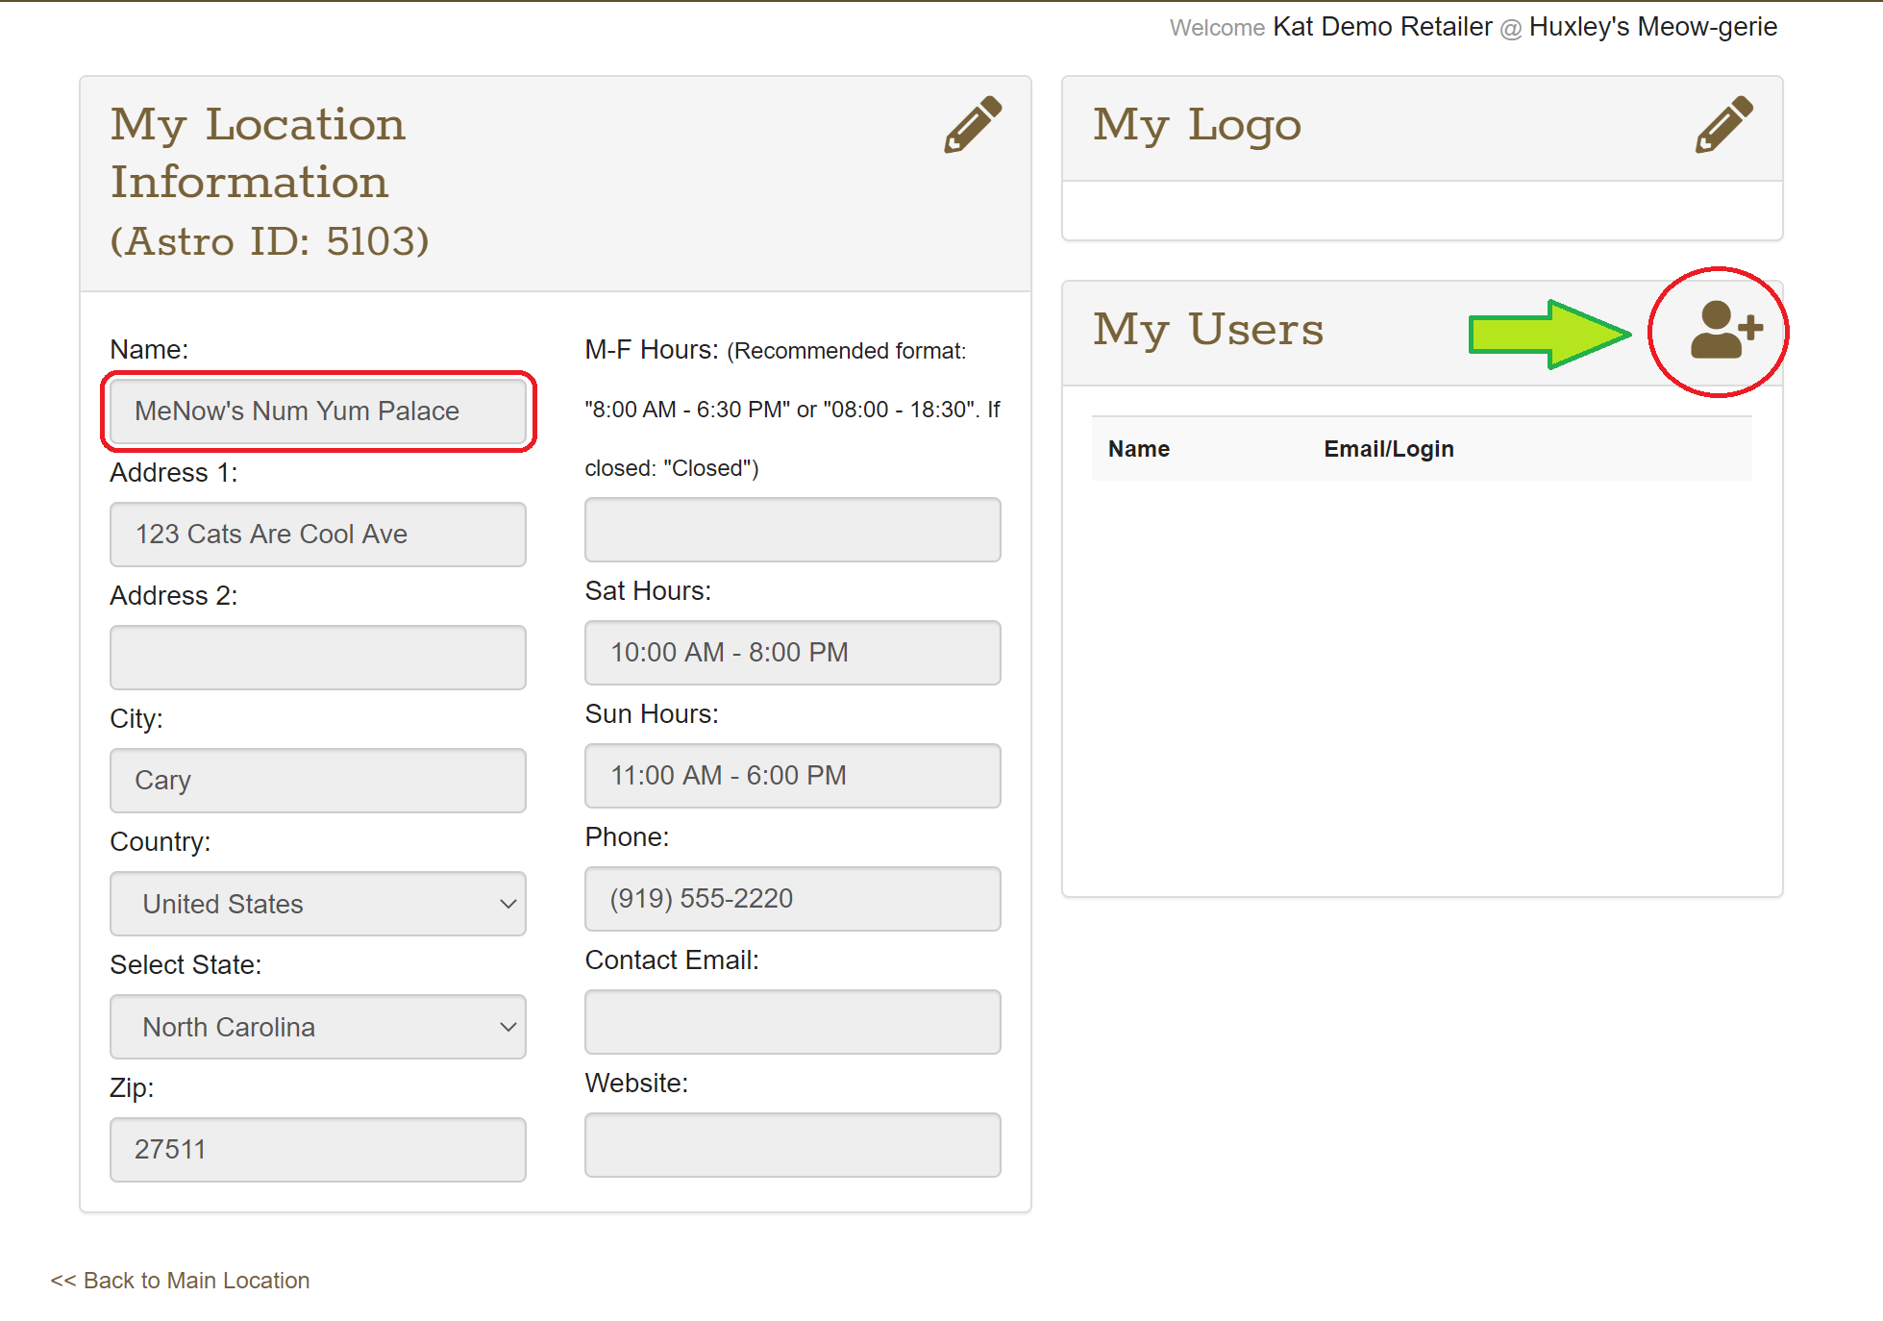Screen dimensions: 1883x1321
Task: Click the Email/Login column header
Action: click(x=1388, y=449)
